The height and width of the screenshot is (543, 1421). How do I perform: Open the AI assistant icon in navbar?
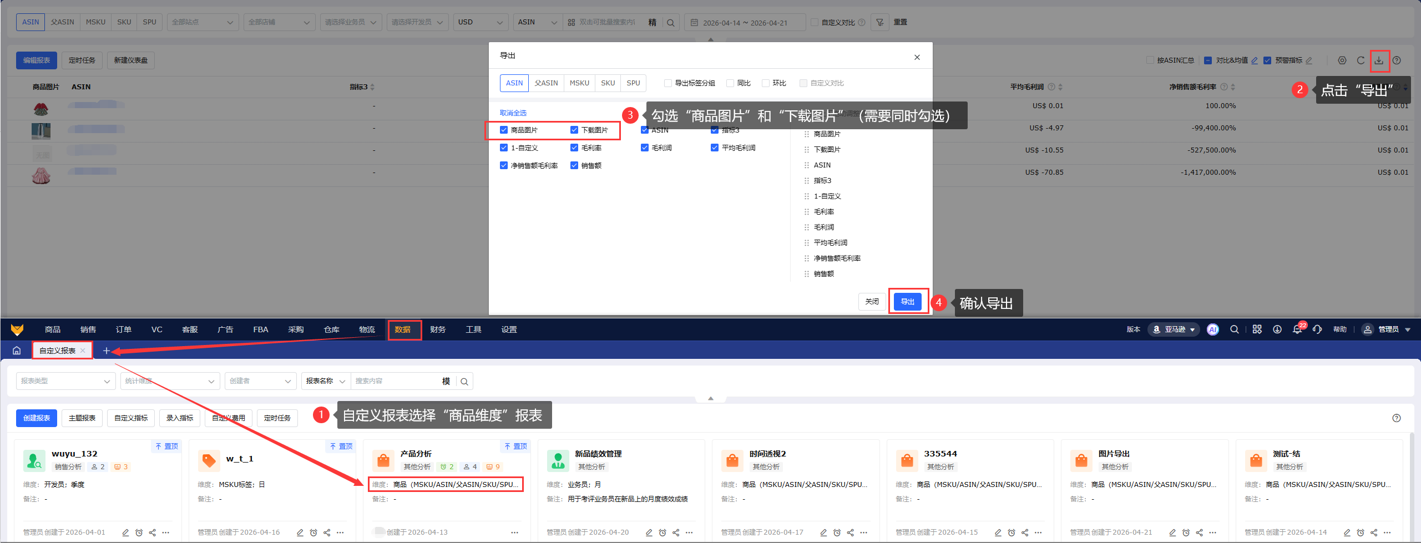(1213, 329)
